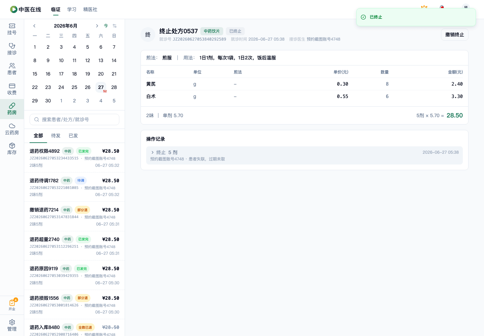
Task: Click the 中医在线 logo
Action: point(26,9)
